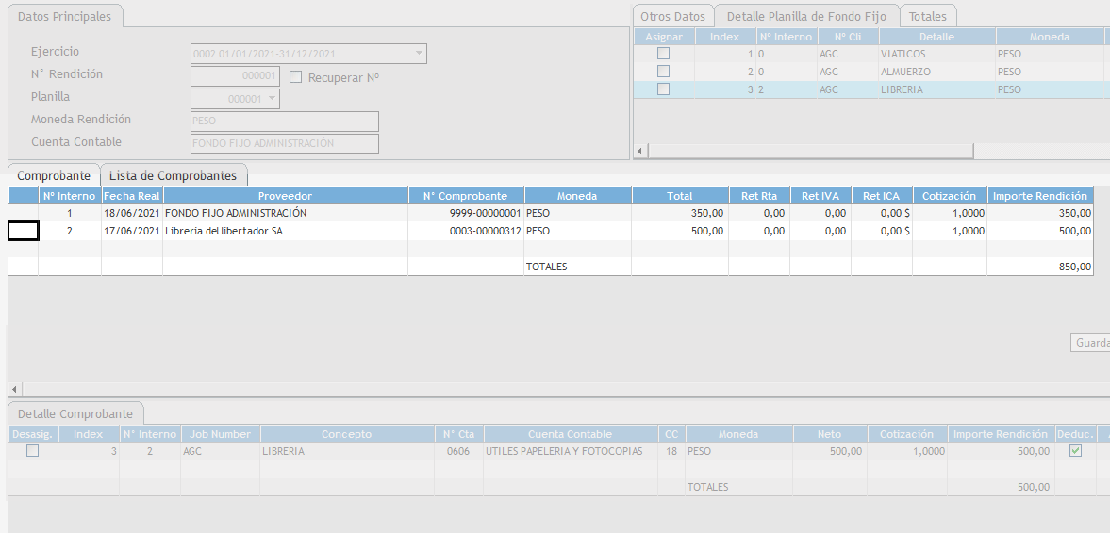The image size is (1110, 533).
Task: Click the Moneda Rendición field
Action: point(284,121)
